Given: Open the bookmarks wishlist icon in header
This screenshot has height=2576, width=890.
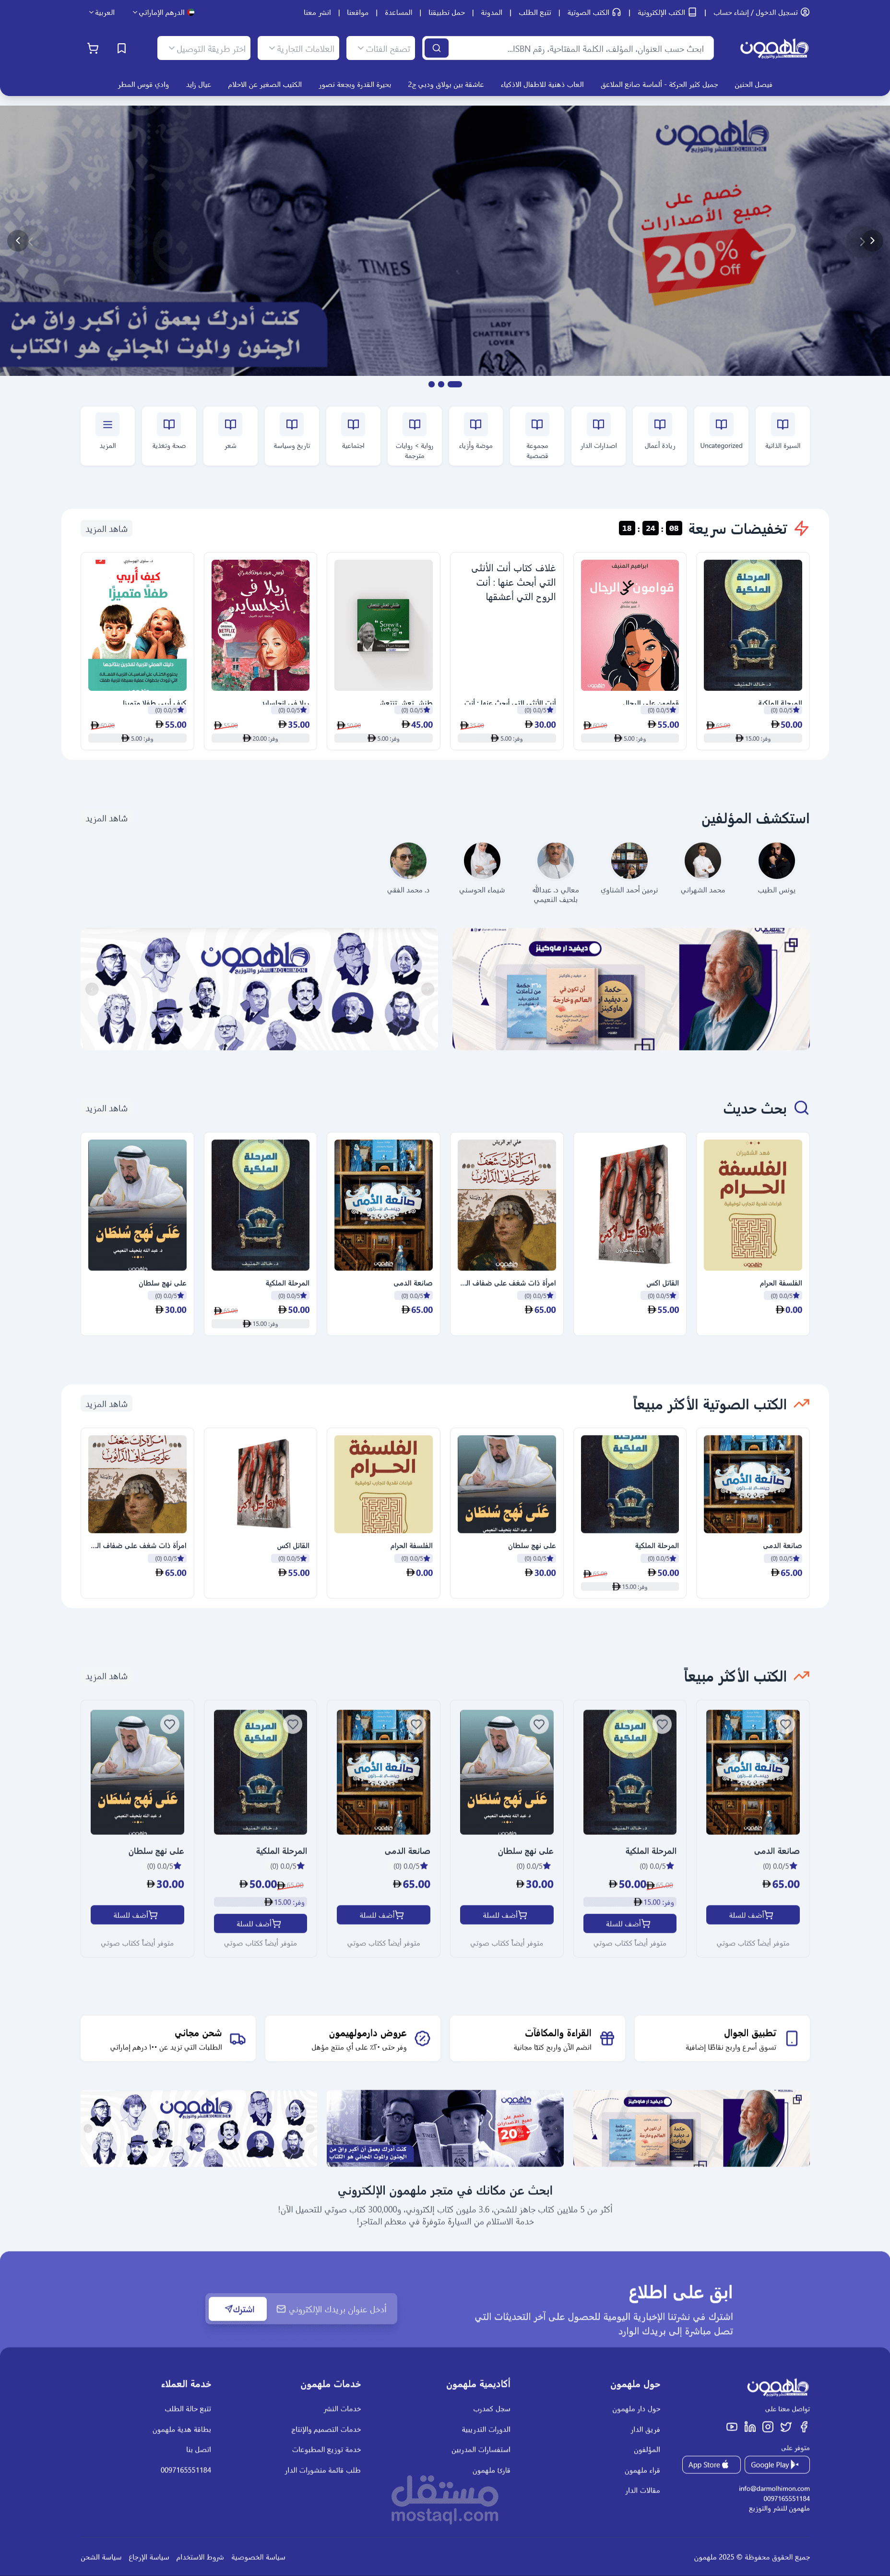Looking at the screenshot, I should click(122, 48).
